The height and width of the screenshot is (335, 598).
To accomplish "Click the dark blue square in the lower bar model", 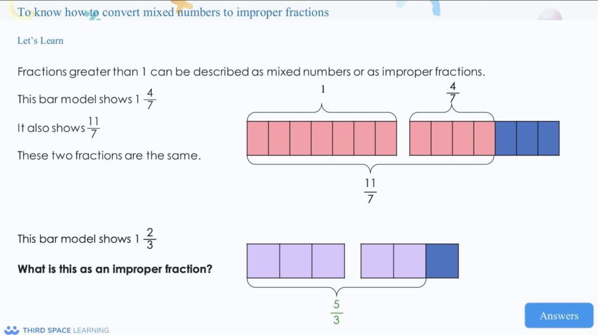I will pos(442,260).
